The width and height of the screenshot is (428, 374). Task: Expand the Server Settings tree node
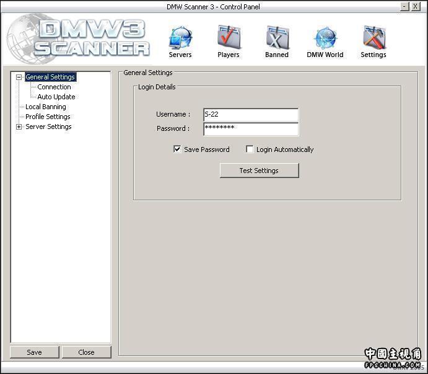(19, 127)
